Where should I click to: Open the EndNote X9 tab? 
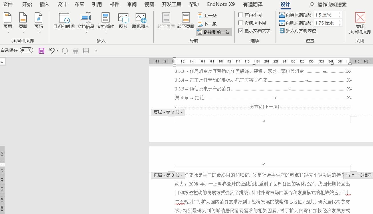point(221,4)
